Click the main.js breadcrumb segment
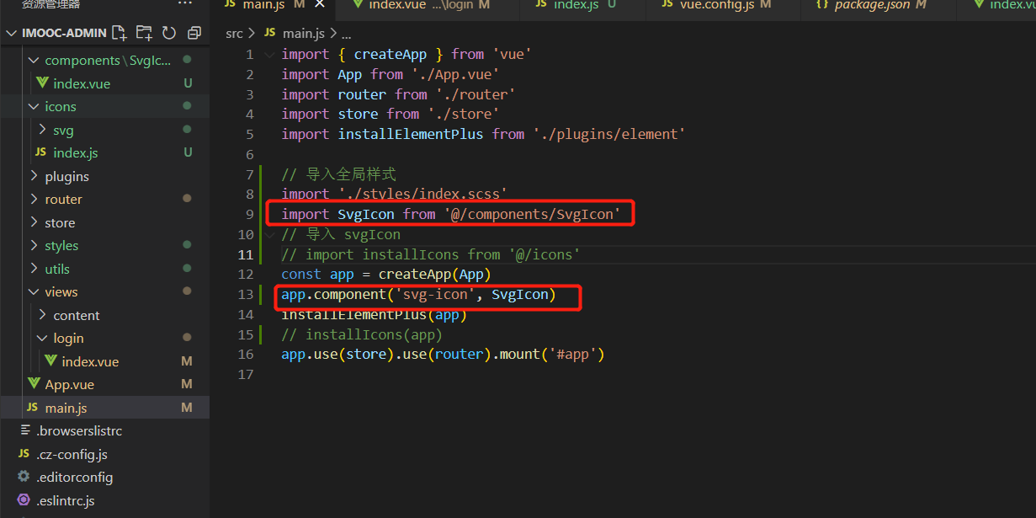The width and height of the screenshot is (1036, 518). click(x=302, y=33)
